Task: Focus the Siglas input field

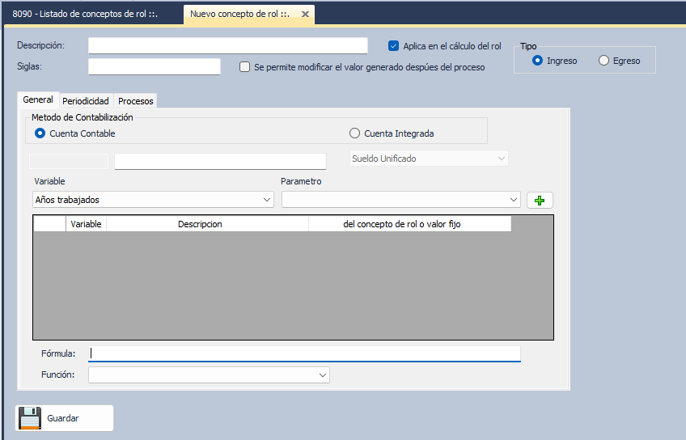Action: click(x=154, y=66)
